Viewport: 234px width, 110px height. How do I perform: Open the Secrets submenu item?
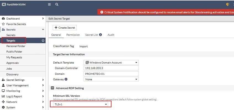[x=11, y=35]
